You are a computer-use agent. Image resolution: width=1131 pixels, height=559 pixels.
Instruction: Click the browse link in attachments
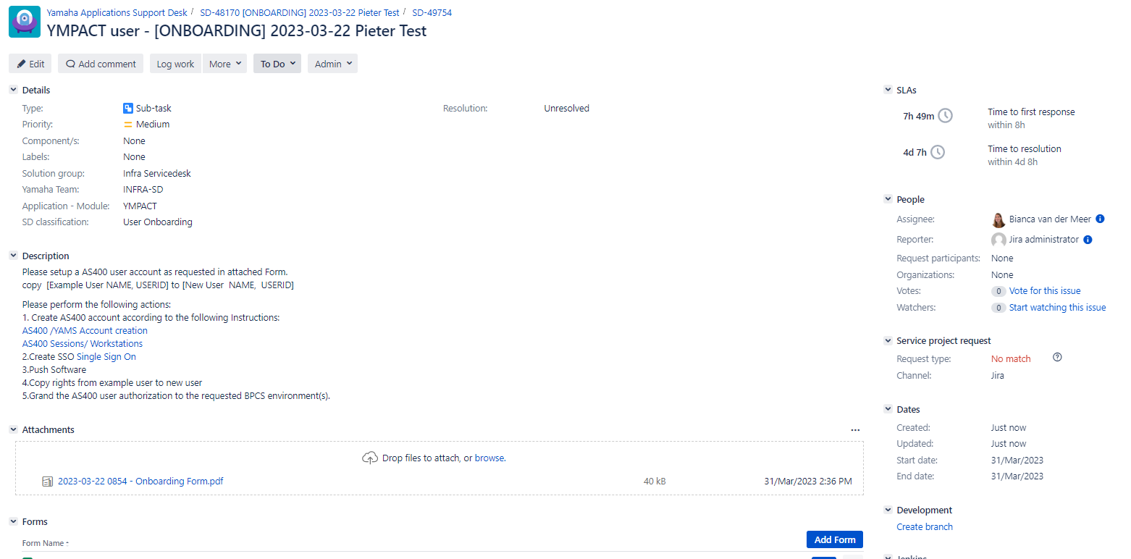coord(489,458)
